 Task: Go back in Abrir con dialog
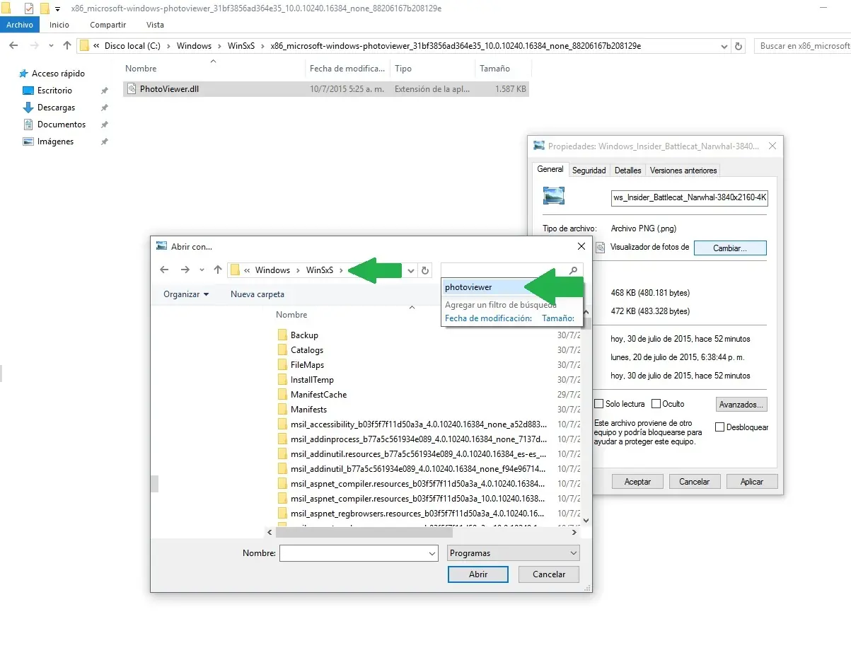(x=164, y=270)
